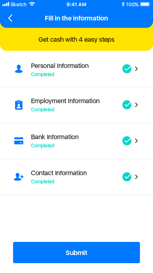
Task: Expand Personal Information via chevron
Action: coord(136,69)
